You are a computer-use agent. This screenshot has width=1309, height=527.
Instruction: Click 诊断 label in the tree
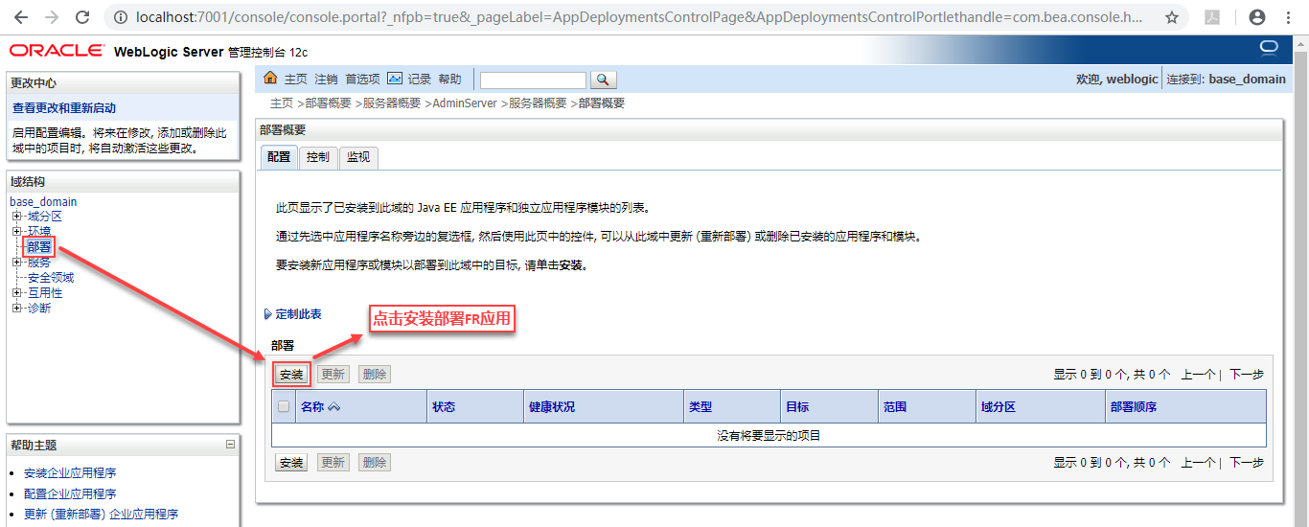pyautogui.click(x=39, y=309)
